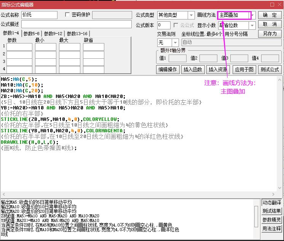The height and width of the screenshot is (241, 284).
Task: Select the 参数13-16 tab
Action: coord(77,34)
